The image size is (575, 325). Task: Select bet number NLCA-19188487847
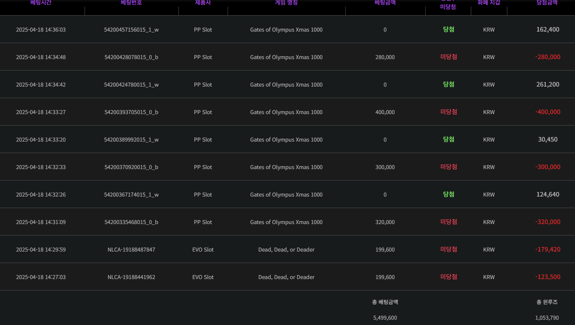(131, 249)
